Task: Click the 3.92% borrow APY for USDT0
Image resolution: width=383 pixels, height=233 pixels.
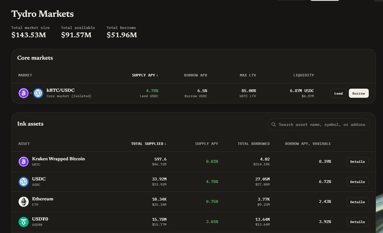Action: coord(325,222)
